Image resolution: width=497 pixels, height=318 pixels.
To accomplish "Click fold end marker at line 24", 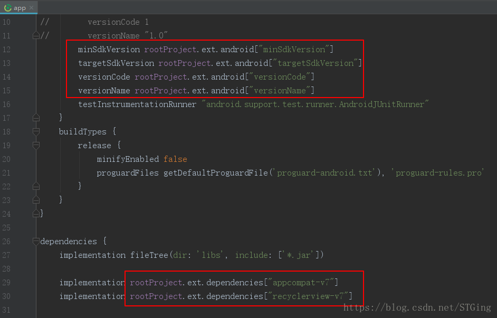I will (36, 214).
